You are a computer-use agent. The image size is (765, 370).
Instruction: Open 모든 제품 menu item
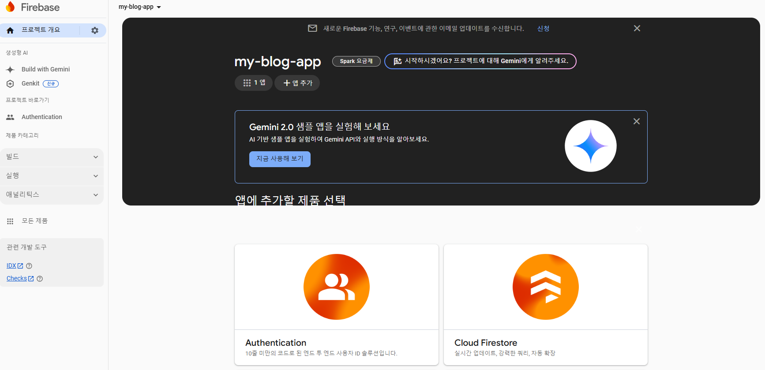pos(34,221)
